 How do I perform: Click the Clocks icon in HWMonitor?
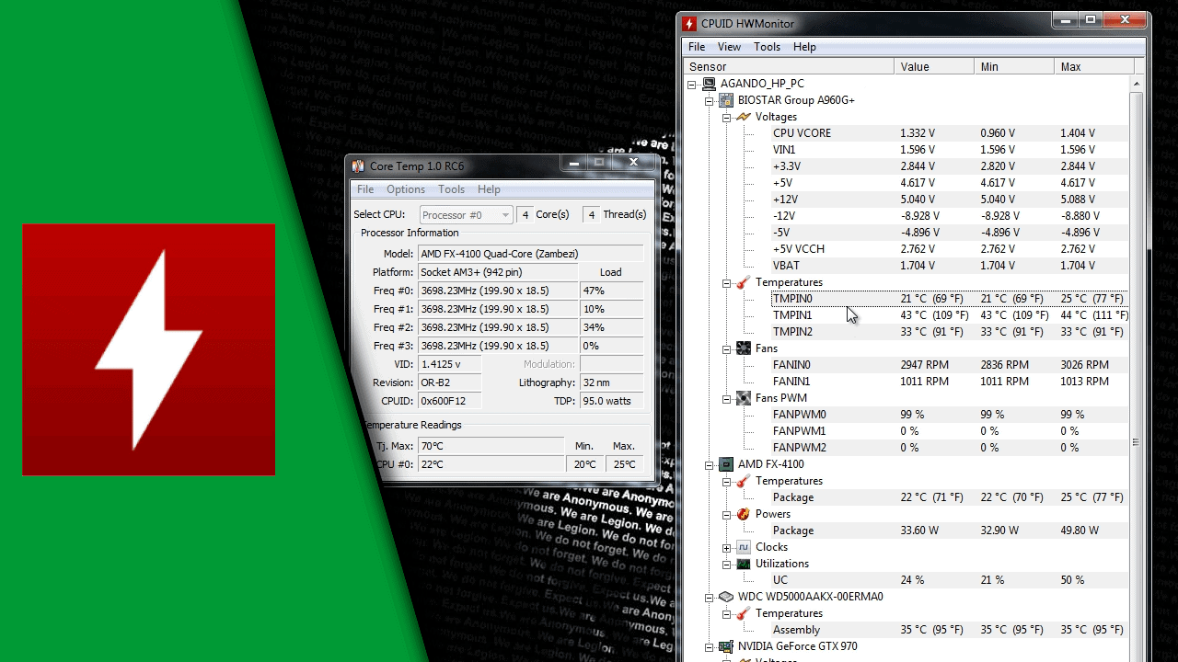tap(744, 547)
